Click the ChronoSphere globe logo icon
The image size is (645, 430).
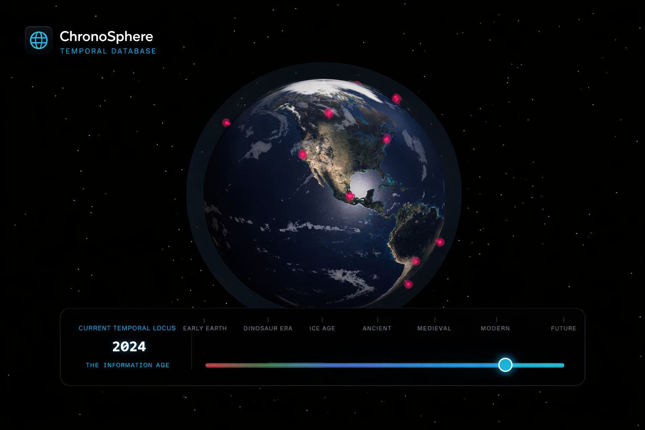[x=39, y=40]
